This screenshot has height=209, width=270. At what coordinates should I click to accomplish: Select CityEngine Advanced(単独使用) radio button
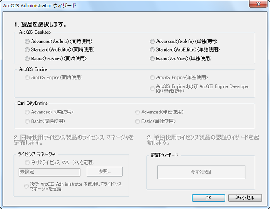click(137, 112)
